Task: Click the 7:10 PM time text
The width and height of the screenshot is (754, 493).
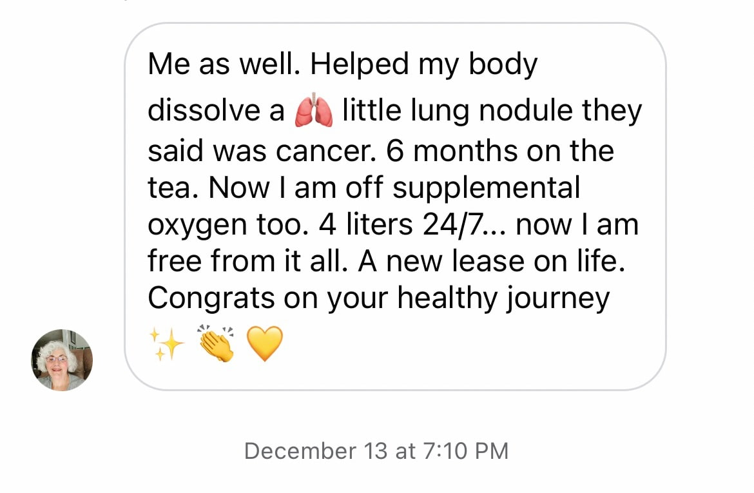Action: click(x=465, y=451)
